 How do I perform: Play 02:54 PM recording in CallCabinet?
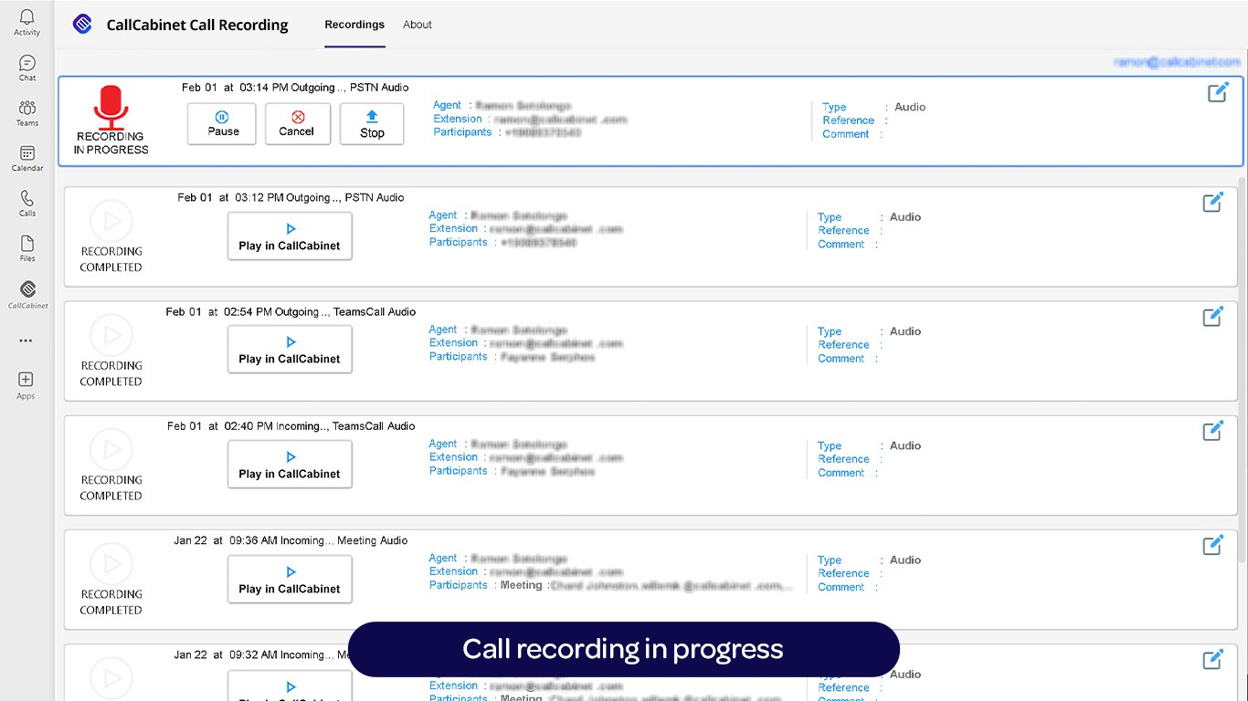[x=290, y=350]
